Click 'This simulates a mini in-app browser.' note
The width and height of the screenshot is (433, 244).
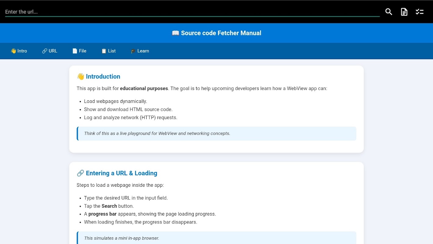(217, 238)
